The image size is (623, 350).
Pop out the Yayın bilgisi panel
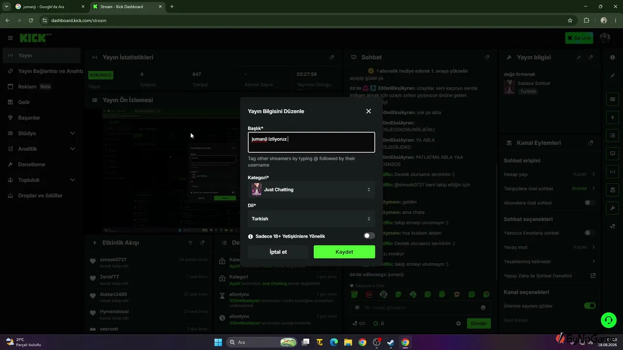[x=590, y=57]
